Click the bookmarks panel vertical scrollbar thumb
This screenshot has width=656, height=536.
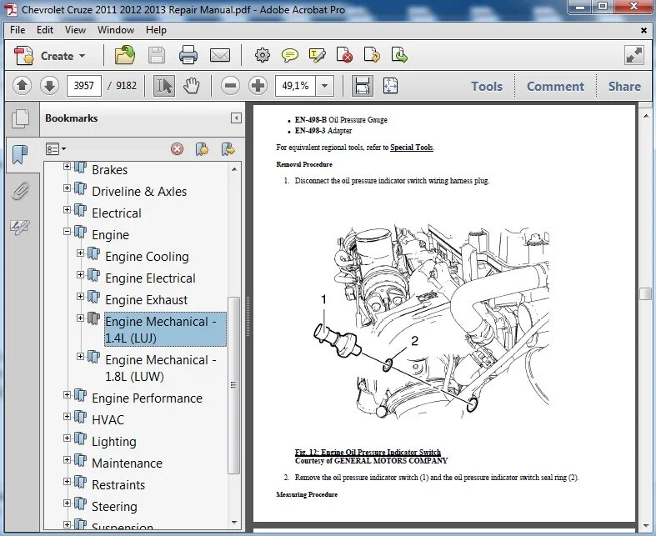233,385
